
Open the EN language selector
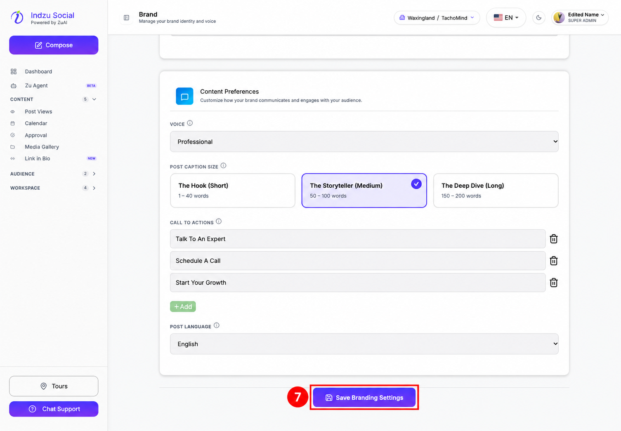(506, 18)
